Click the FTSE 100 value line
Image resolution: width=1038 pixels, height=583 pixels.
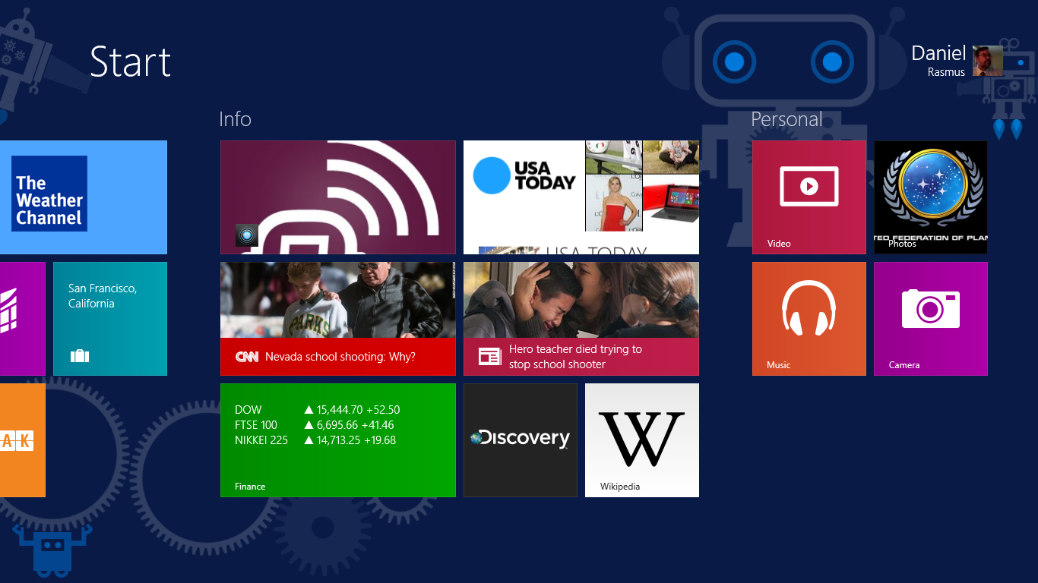tap(315, 425)
